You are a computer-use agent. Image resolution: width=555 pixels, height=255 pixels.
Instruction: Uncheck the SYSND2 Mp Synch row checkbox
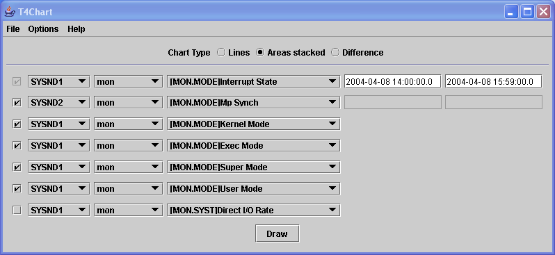point(17,103)
